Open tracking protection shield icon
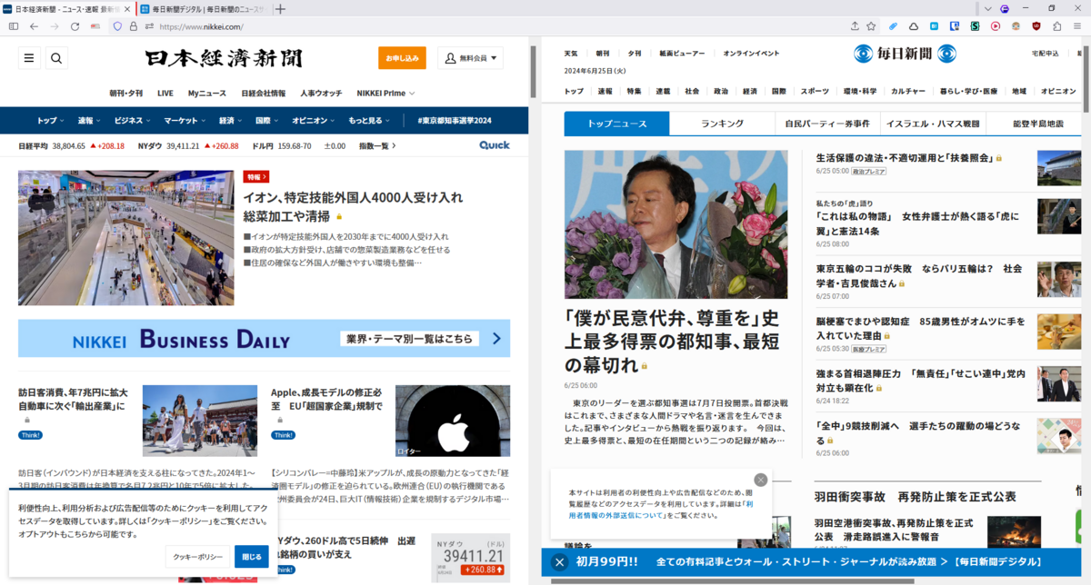 [117, 26]
